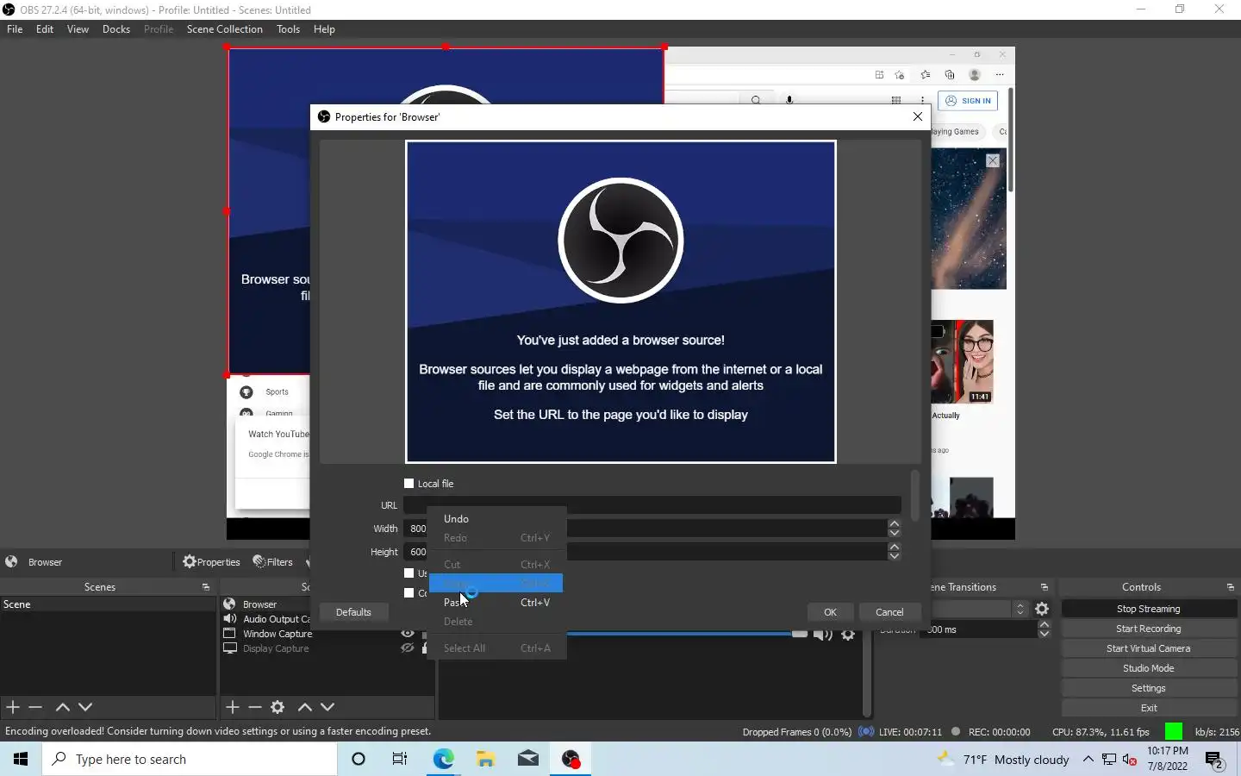
Task: Decrease transition Duration with down arrow
Action: [x=1045, y=634]
